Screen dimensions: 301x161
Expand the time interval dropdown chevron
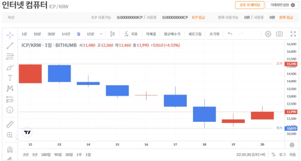tap(101, 34)
